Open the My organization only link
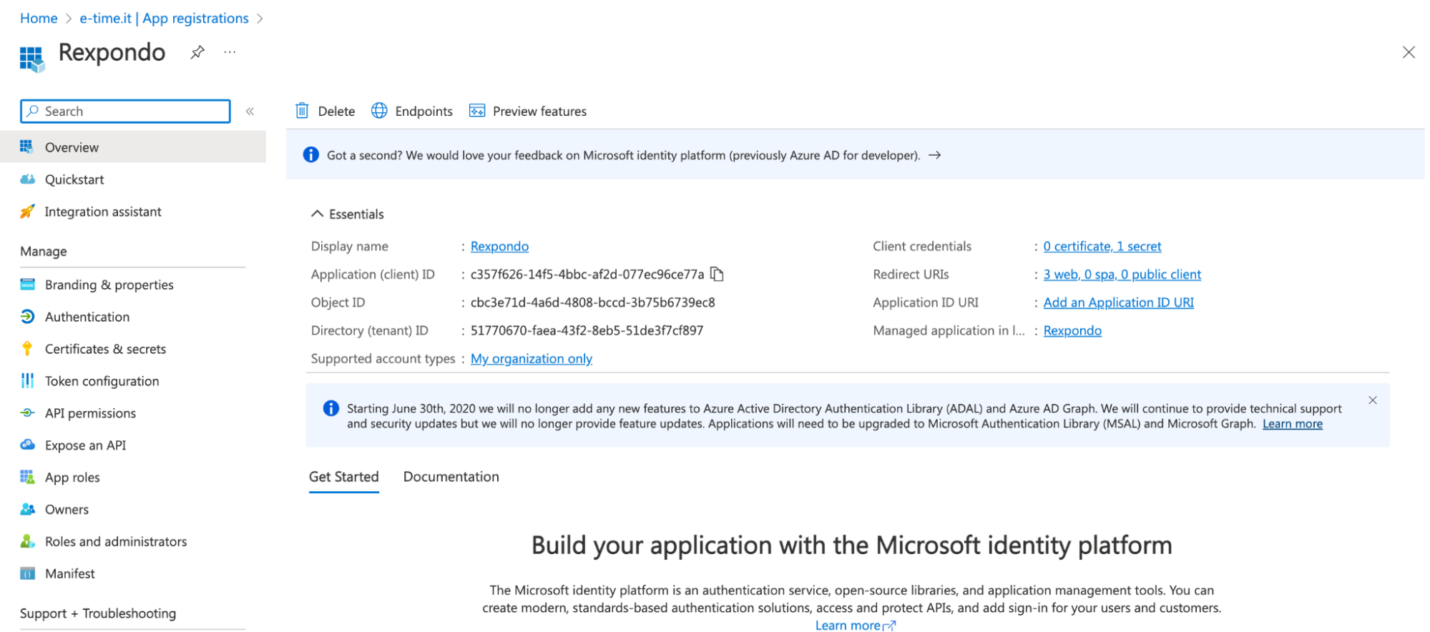This screenshot has width=1430, height=632. coord(531,358)
